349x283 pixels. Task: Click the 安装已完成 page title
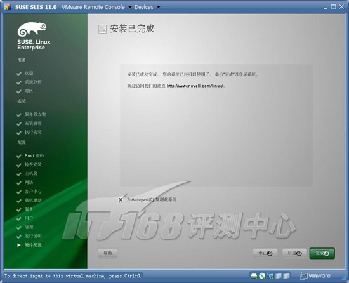(x=132, y=29)
